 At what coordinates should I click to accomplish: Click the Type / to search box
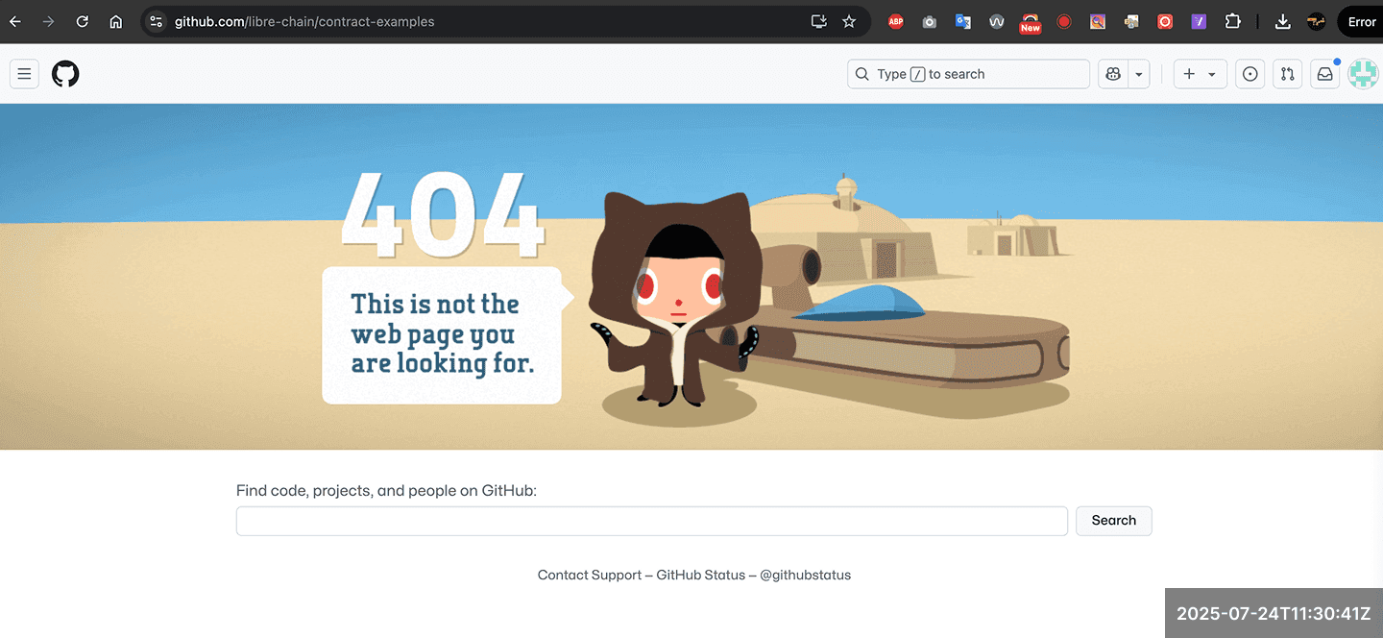click(x=968, y=74)
